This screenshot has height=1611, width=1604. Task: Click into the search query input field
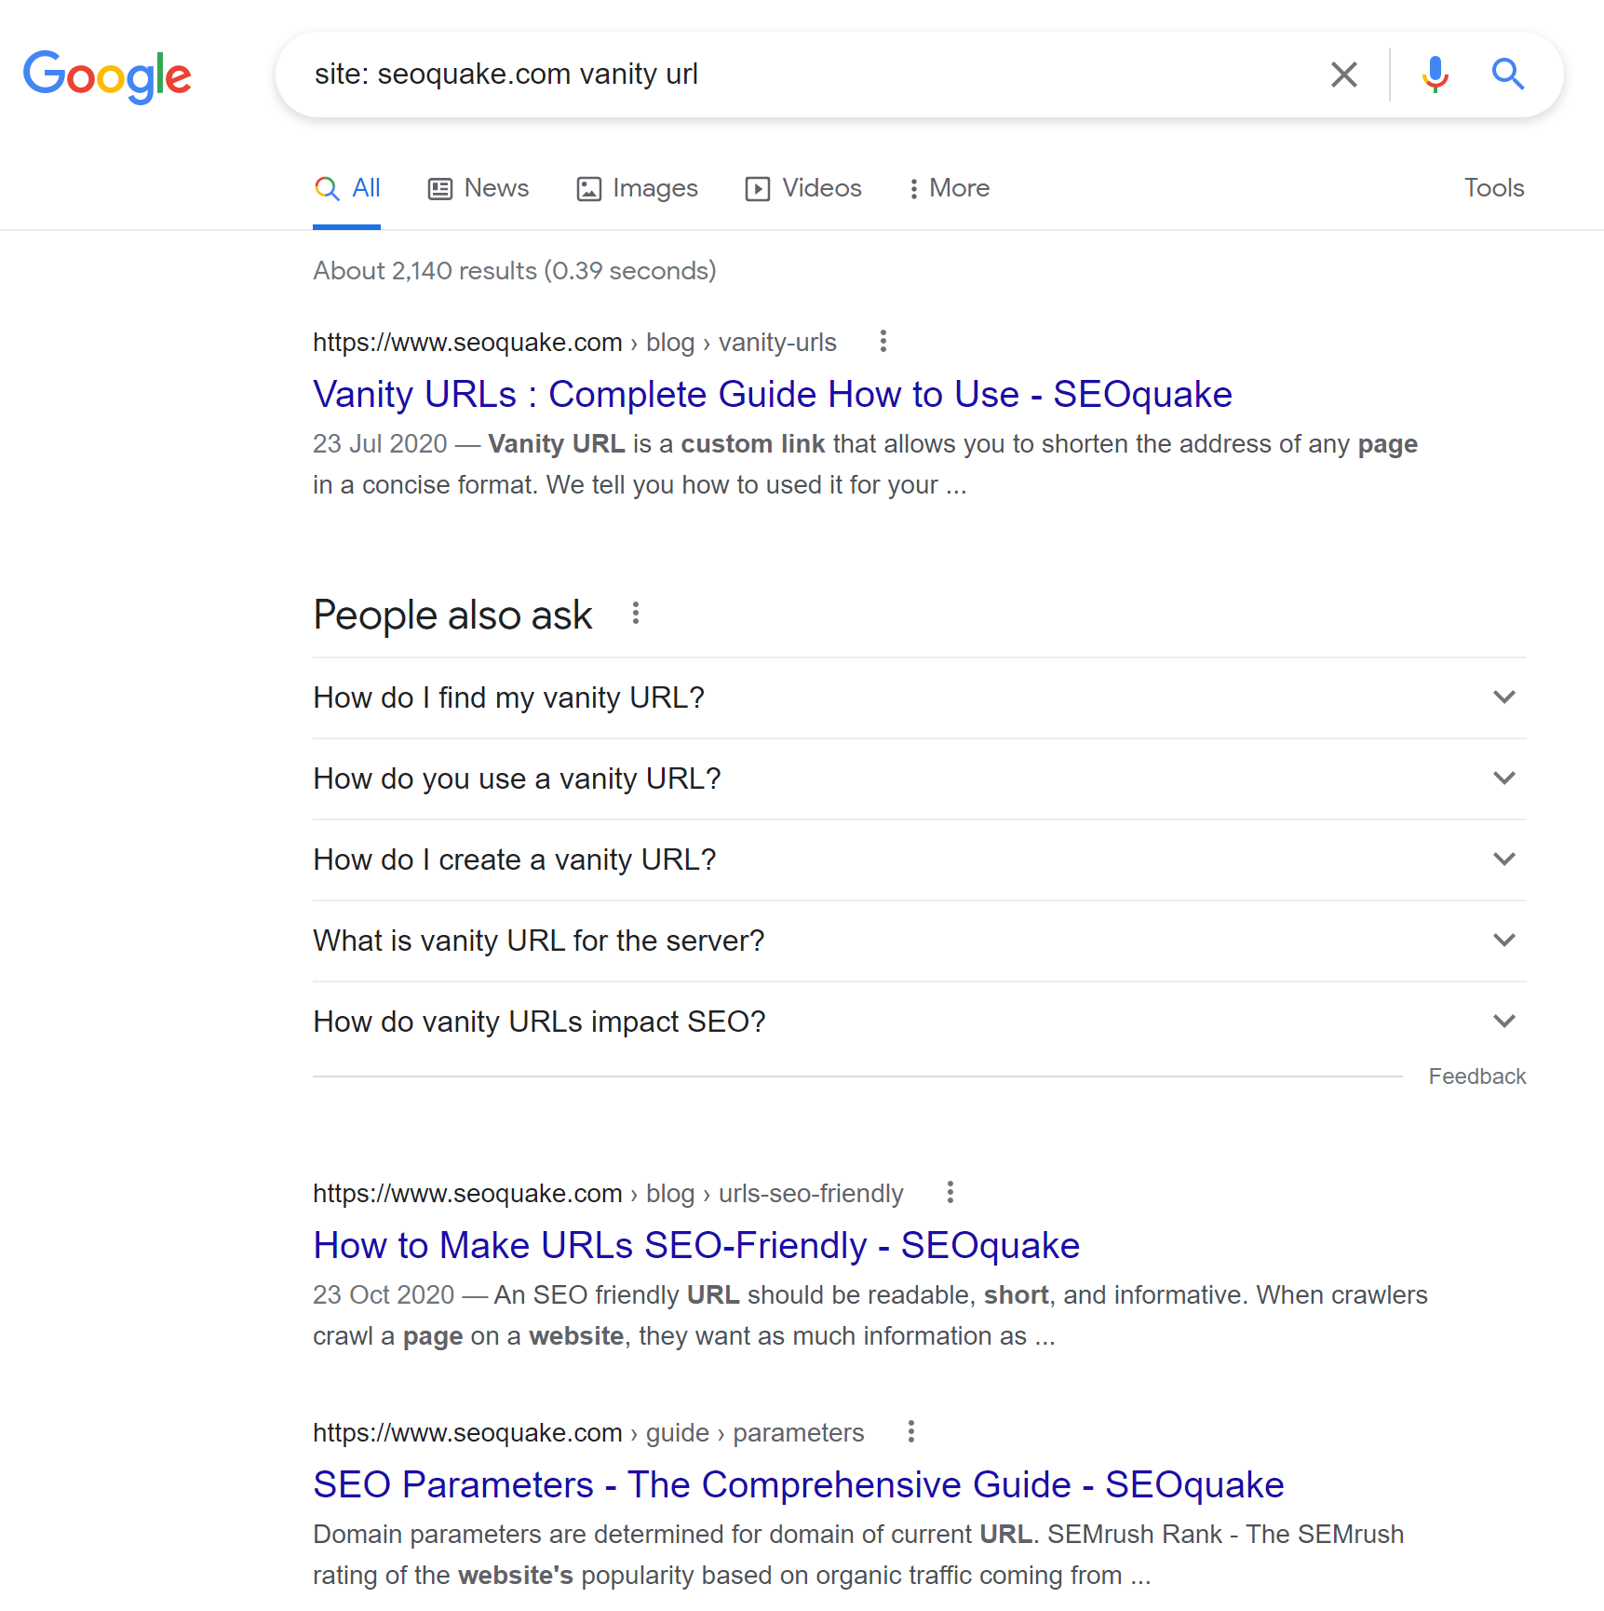pyautogui.click(x=801, y=74)
